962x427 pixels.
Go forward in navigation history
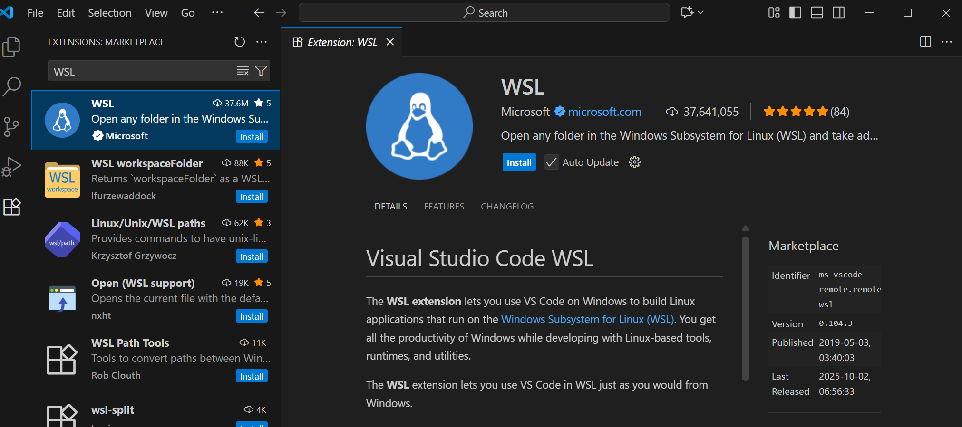281,13
